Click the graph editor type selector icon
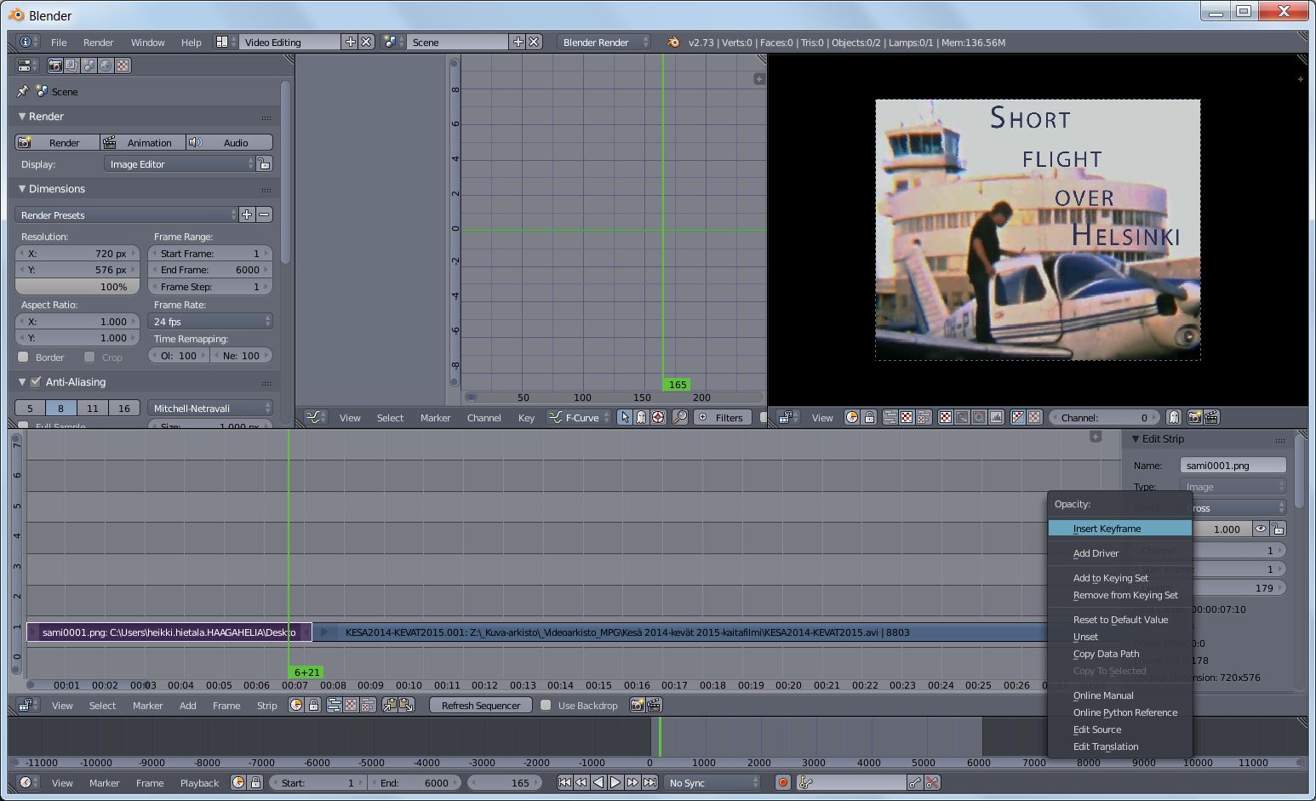This screenshot has height=801, width=1316. (315, 417)
